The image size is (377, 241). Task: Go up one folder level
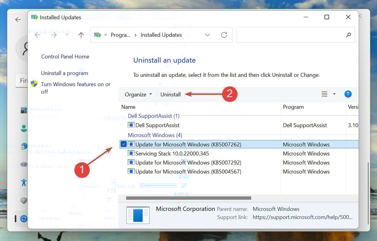[81, 35]
